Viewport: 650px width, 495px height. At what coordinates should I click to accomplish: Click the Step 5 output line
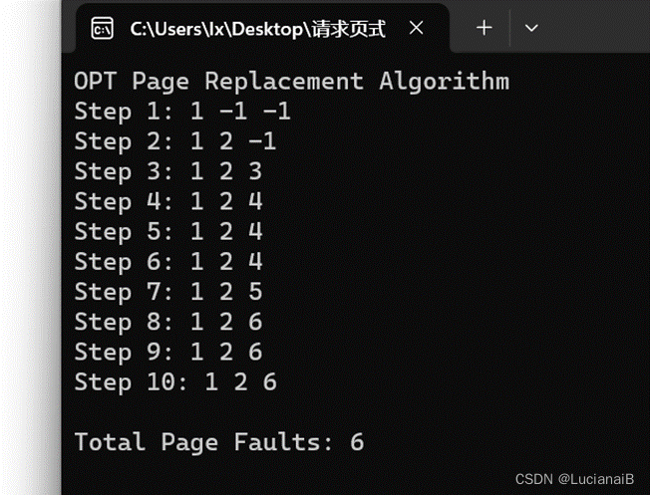pyautogui.click(x=168, y=232)
